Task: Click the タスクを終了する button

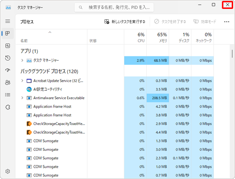Action: pos(170,22)
